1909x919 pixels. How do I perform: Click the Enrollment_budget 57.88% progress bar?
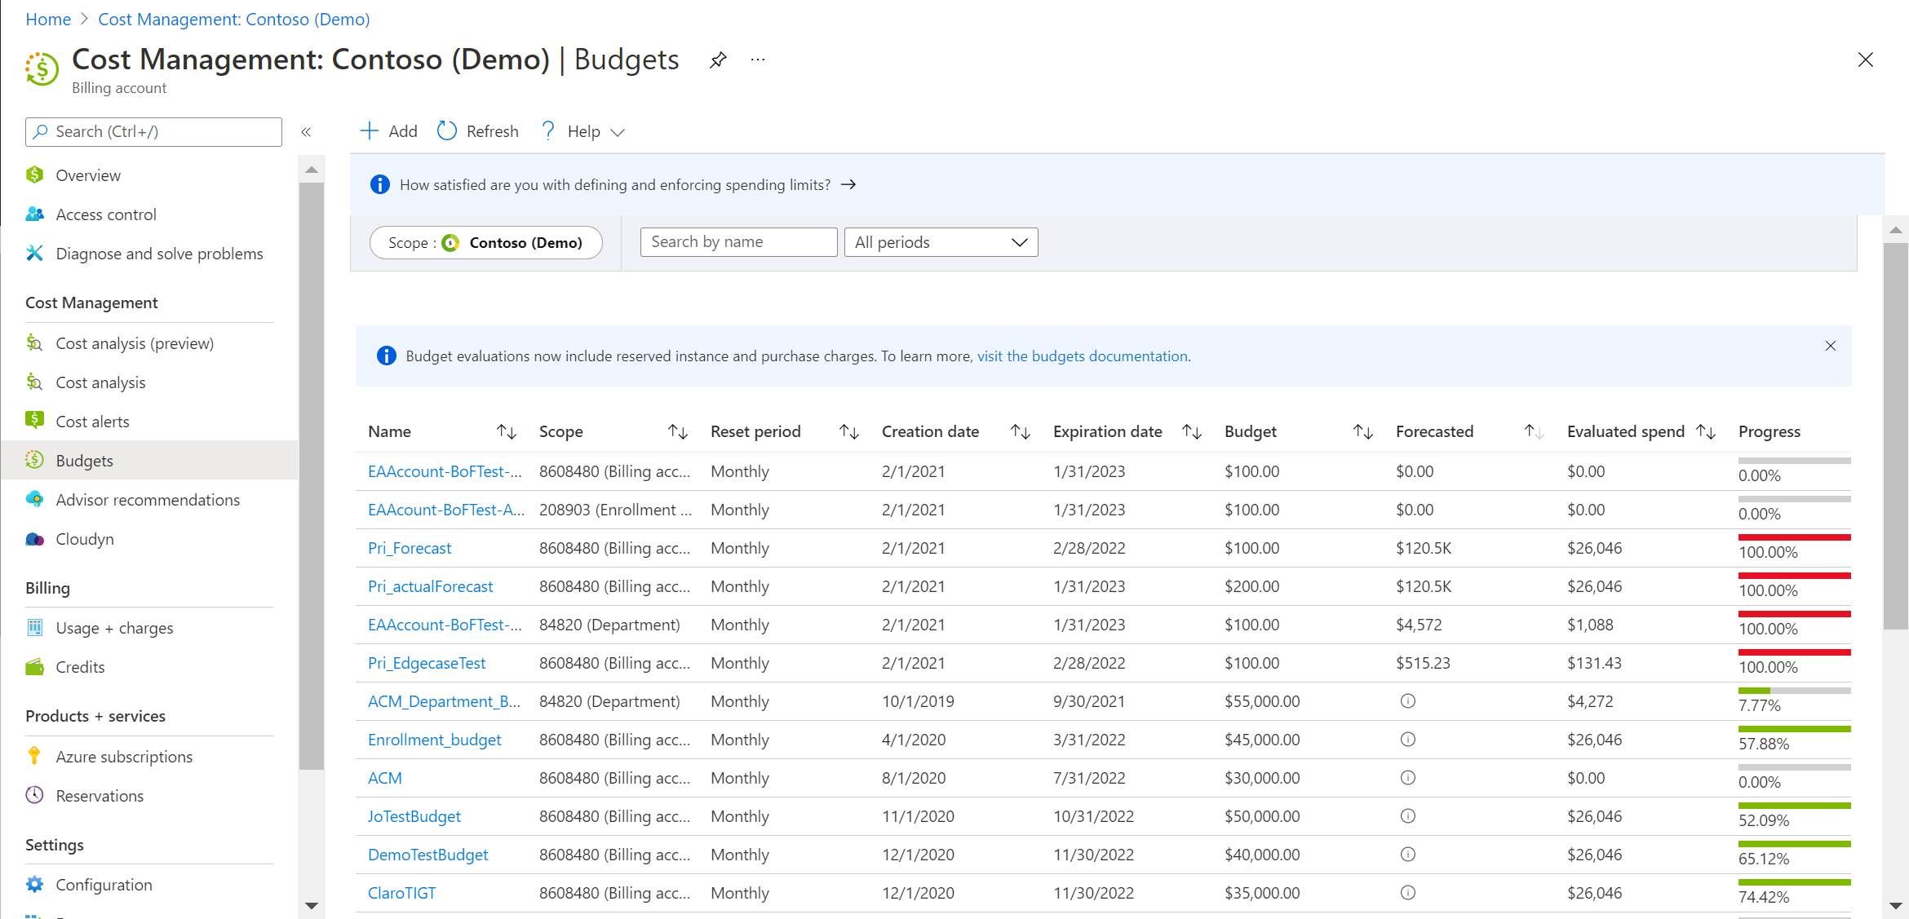point(1794,730)
